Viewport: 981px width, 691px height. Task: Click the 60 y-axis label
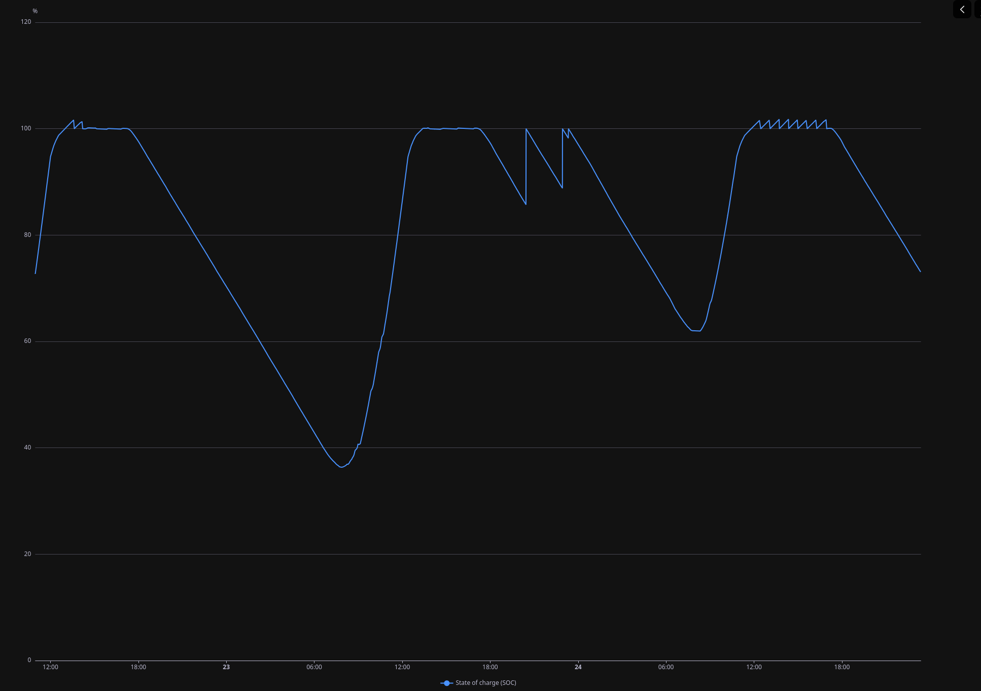coord(27,341)
